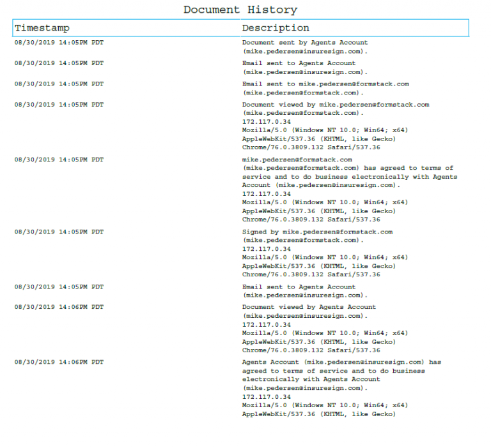Screen dimensions: 491x448
Task: Click the Chrome/76 line under "Document viewed by mike.pedersen@formstack.com"
Action: tap(311, 147)
